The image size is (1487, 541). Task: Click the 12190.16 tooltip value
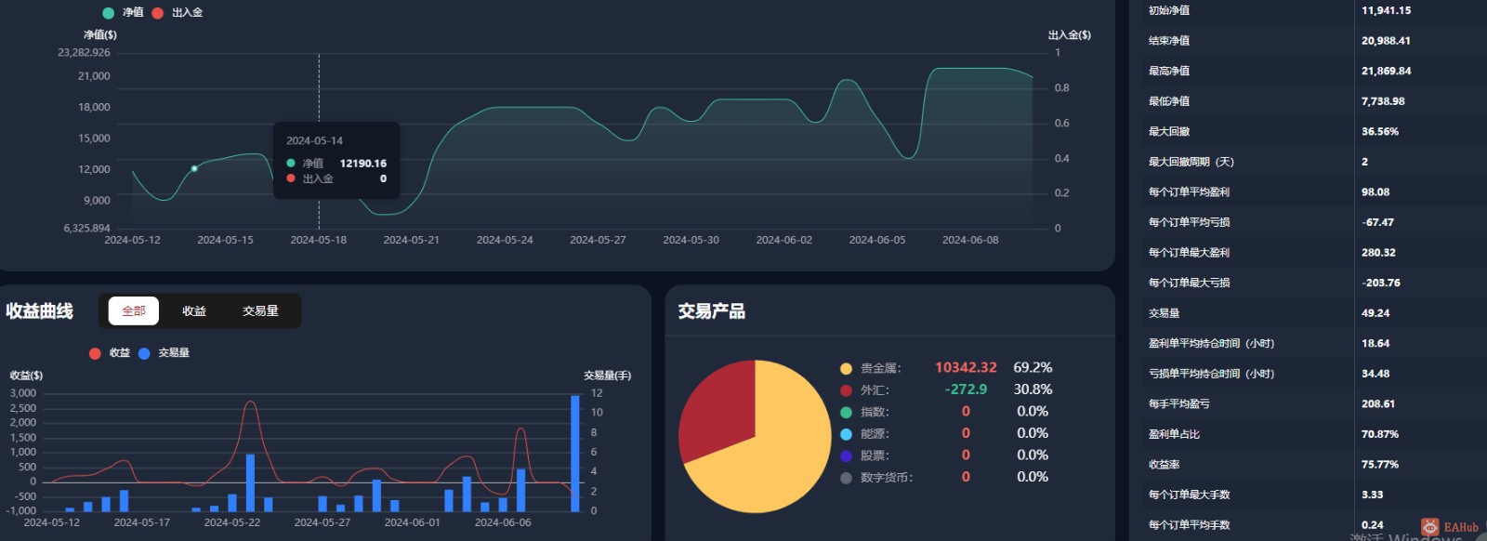tap(363, 164)
